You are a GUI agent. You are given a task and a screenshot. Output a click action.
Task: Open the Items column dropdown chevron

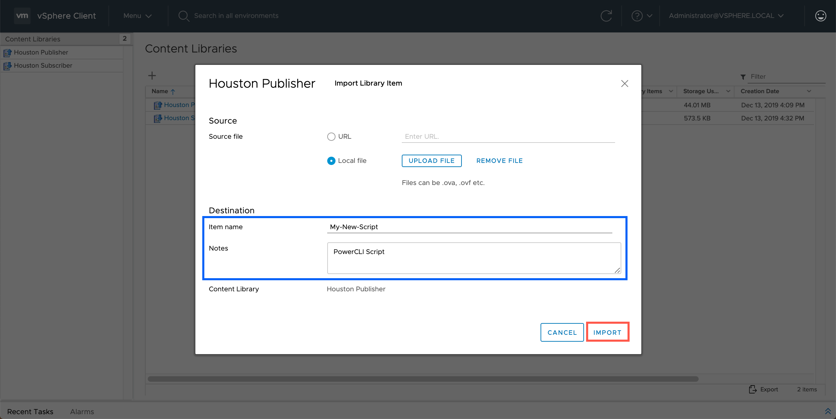pyautogui.click(x=671, y=91)
